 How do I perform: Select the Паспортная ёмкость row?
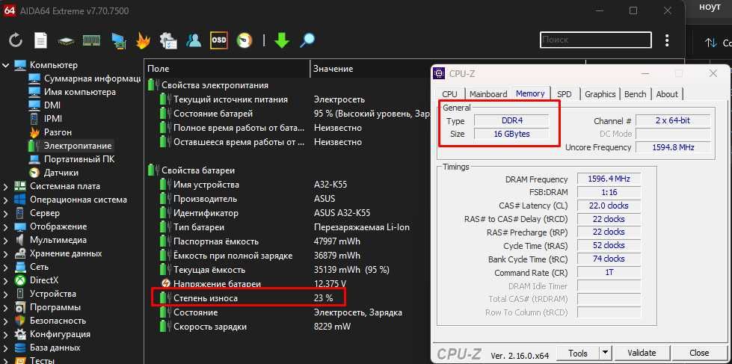289,241
